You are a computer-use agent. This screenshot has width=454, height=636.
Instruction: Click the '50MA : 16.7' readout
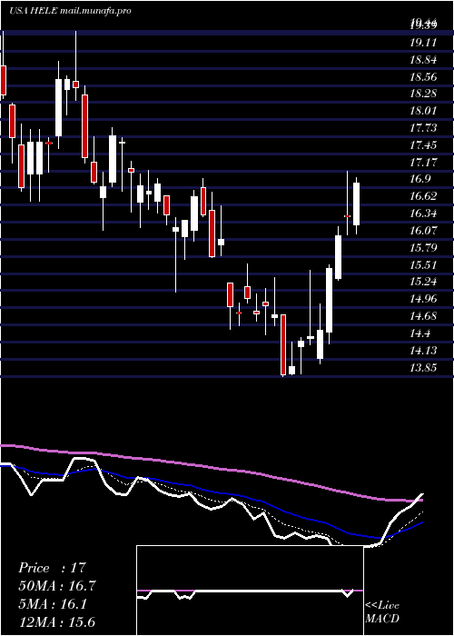(57, 586)
